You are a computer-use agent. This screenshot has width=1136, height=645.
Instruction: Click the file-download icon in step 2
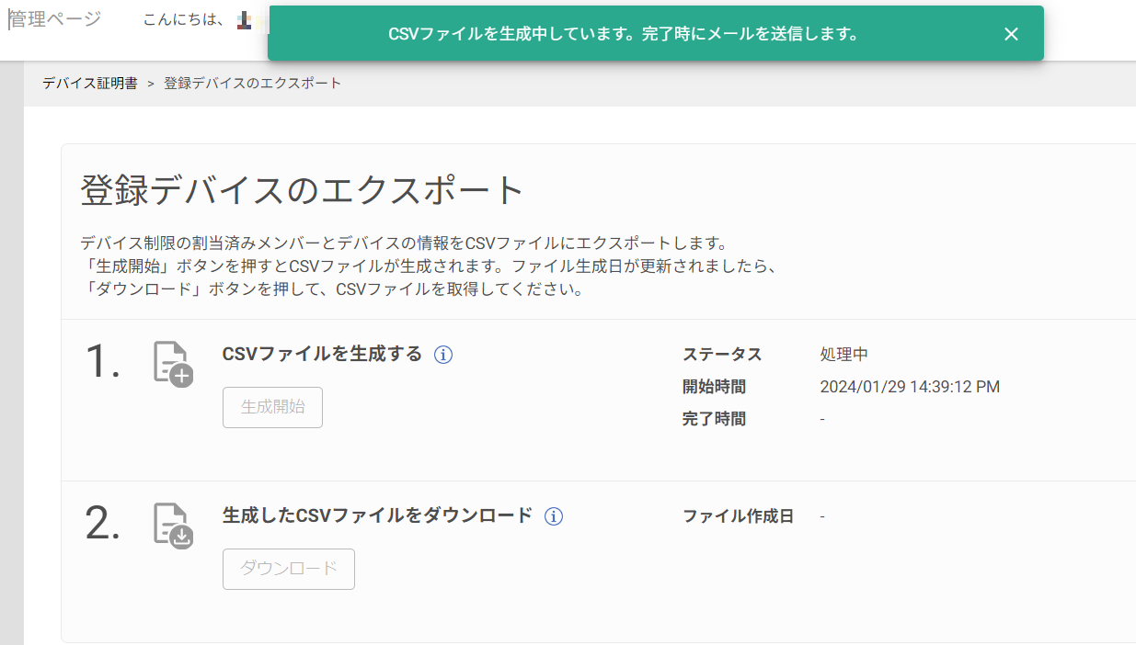pos(172,526)
